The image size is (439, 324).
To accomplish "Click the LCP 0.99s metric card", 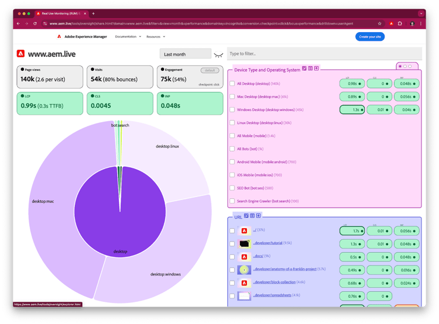I will coord(50,104).
